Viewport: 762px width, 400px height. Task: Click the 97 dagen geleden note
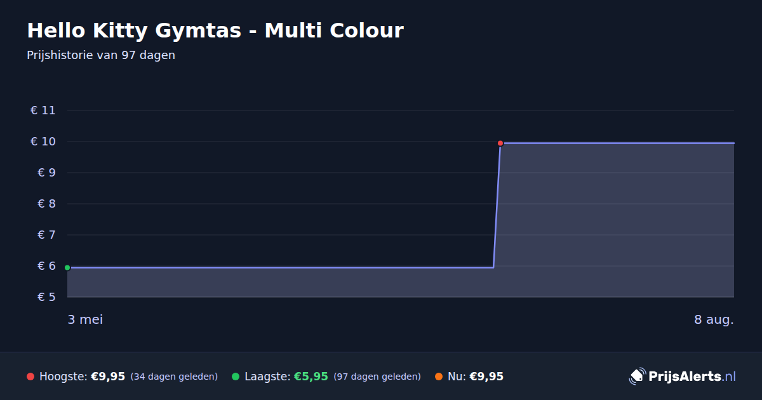click(377, 377)
